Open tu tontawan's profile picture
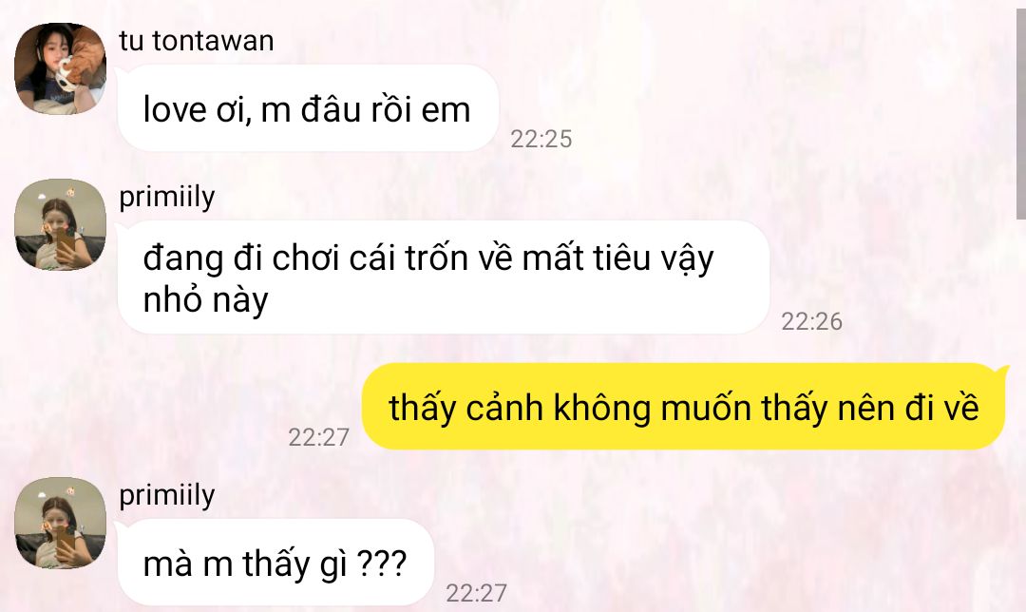The image size is (1026, 612). 60,68
